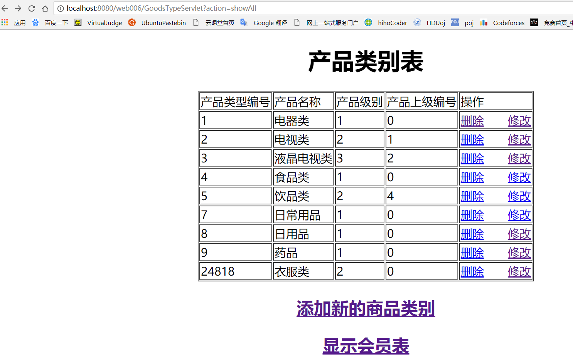Reload the page with the refresh icon
Screen dimensions: 573x363
click(x=32, y=8)
